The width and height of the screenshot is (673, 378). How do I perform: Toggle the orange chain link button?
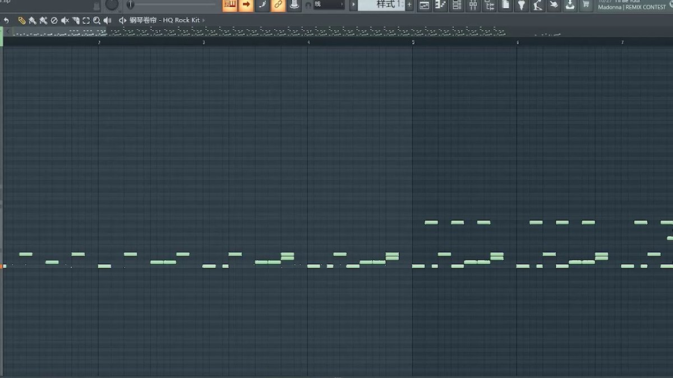click(x=278, y=5)
